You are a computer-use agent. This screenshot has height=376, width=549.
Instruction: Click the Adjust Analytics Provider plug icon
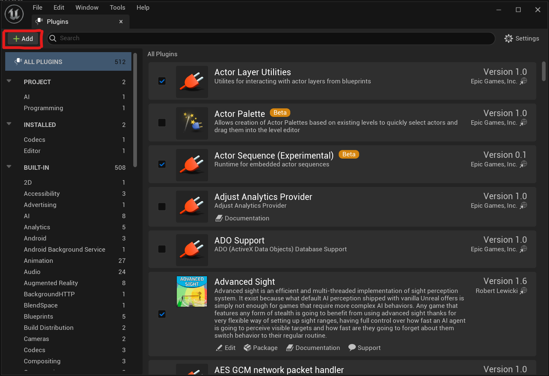pos(192,207)
